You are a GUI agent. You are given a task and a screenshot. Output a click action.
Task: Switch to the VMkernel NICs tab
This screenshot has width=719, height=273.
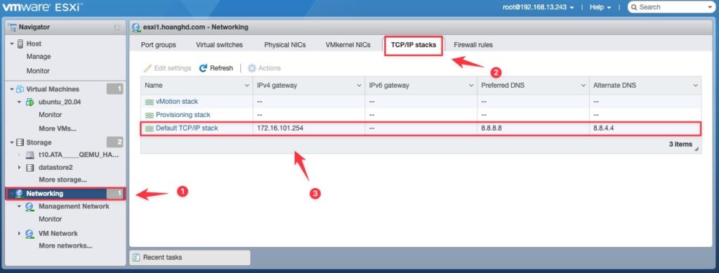(348, 45)
